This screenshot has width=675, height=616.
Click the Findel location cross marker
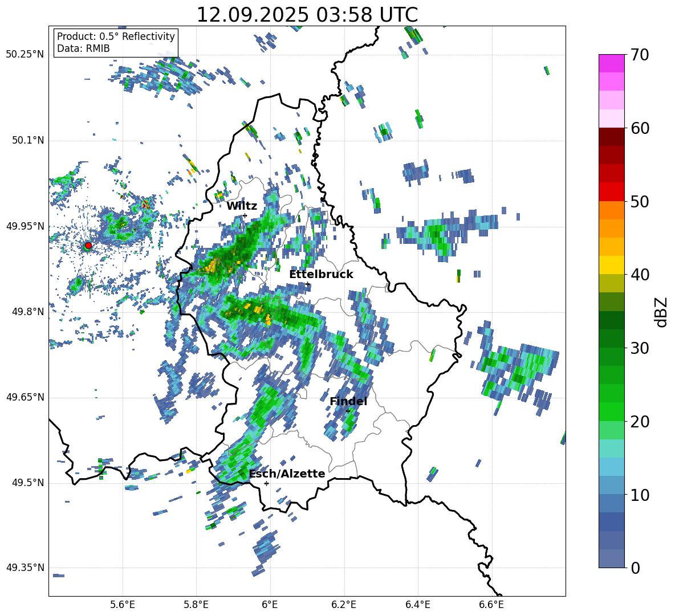348,411
